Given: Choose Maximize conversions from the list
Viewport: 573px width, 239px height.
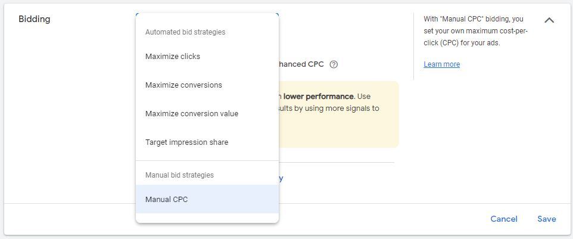Looking at the screenshot, I should 183,85.
